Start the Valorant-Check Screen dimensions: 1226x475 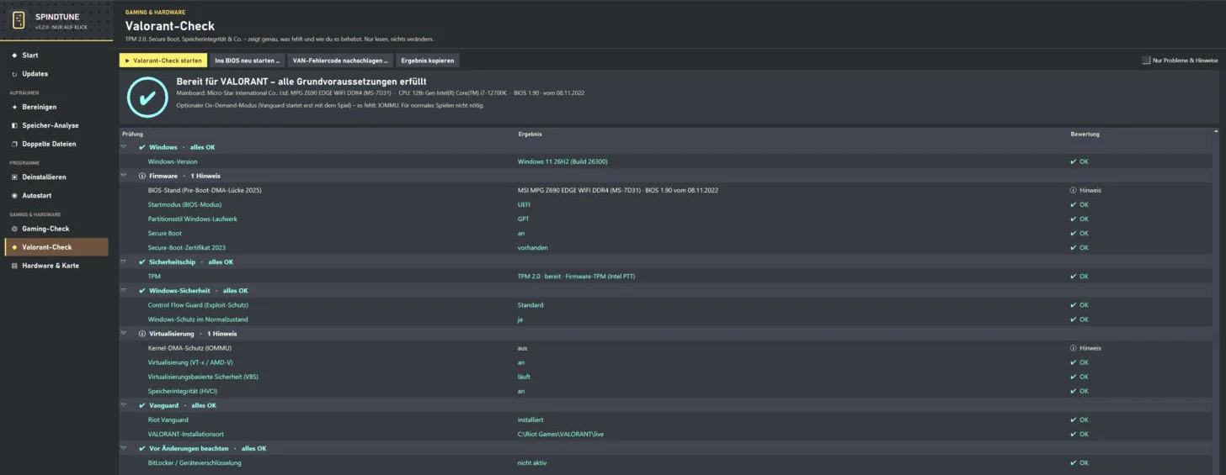(x=163, y=61)
